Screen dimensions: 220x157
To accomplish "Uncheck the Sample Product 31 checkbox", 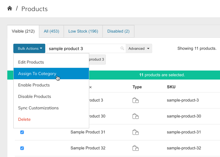I will 22,132.
